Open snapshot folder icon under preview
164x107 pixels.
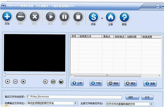tap(61, 82)
